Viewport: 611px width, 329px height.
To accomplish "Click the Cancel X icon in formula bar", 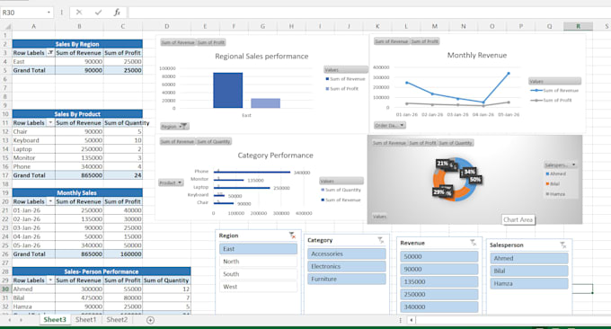I will pos(79,13).
